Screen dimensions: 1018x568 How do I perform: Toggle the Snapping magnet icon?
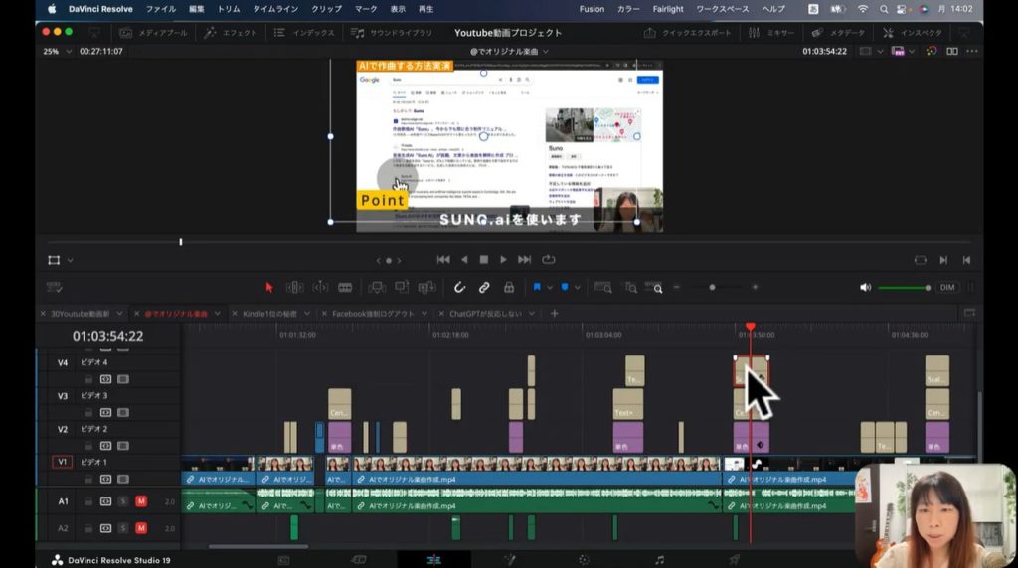coord(459,288)
